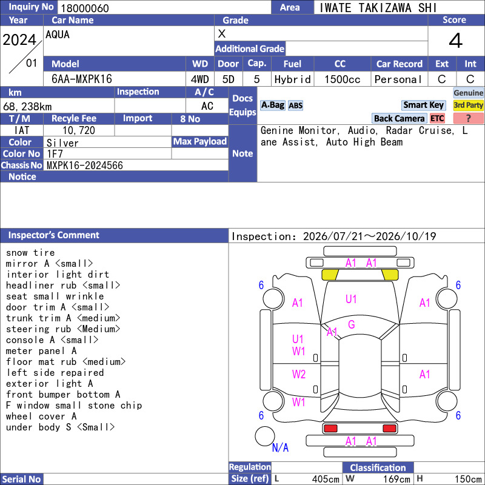Click the Genuine legend badge
This screenshot has width=485, height=485.
point(468,93)
